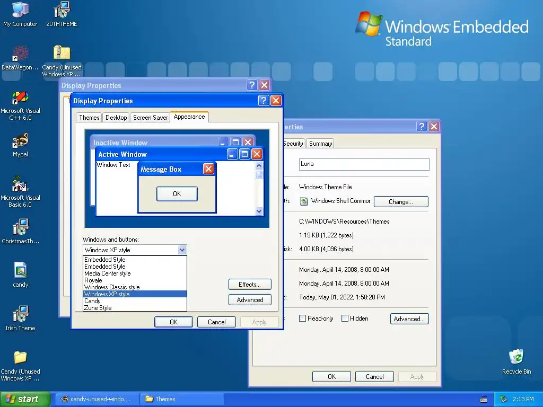Open the Summary tab in Properties

[x=320, y=144]
